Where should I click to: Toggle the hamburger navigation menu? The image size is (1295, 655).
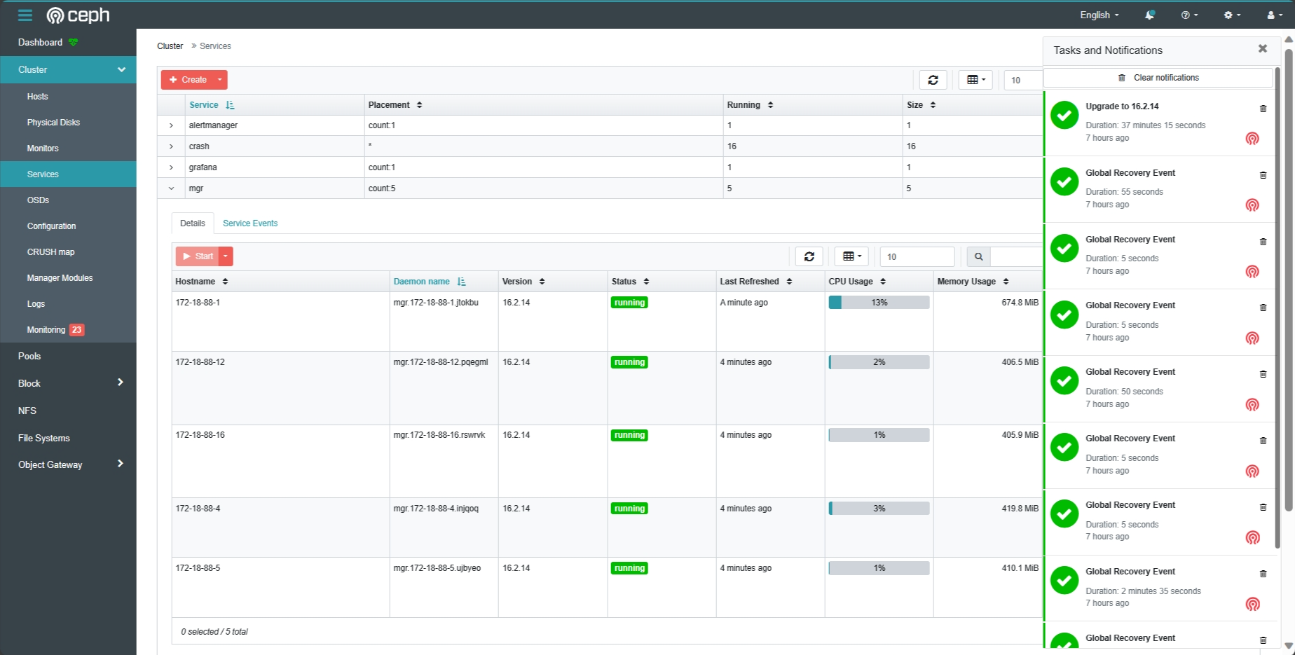coord(25,15)
